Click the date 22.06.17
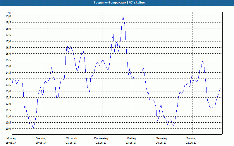234x146 pixels. click(x=101, y=143)
